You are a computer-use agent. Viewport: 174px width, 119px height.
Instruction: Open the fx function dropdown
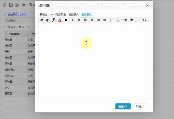145,20
